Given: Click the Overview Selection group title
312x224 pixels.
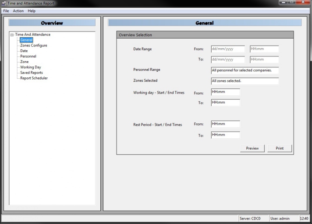Looking at the screenshot, I should (135, 35).
